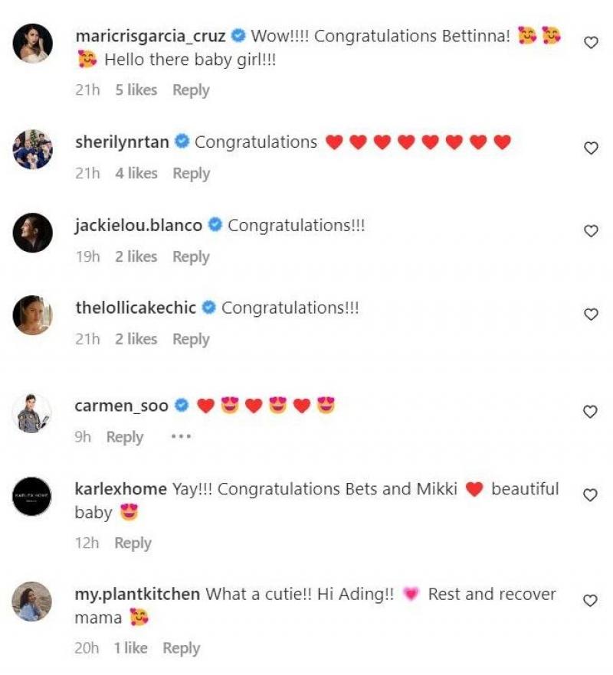Open the karlexhome profile avatar
Image resolution: width=613 pixels, height=675 pixels.
32,496
